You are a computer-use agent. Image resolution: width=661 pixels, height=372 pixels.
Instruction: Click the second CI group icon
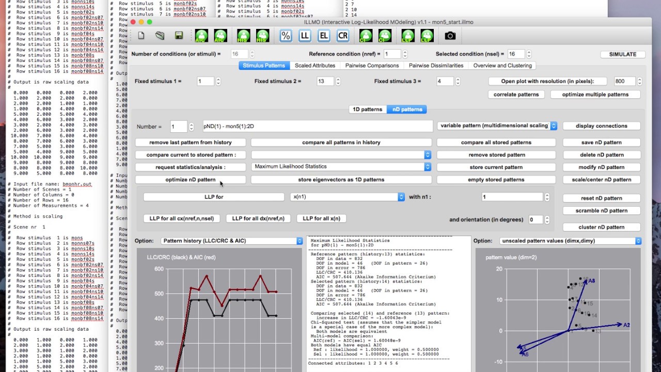tap(384, 36)
